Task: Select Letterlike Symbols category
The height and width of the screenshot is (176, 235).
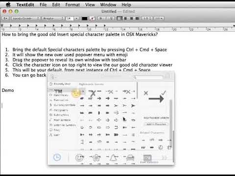Action: 62,125
